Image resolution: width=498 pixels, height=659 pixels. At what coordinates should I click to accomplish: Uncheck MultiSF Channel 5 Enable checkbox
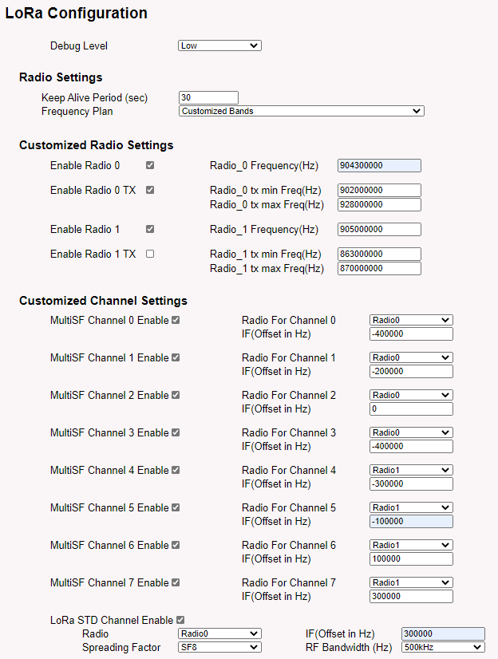(176, 508)
